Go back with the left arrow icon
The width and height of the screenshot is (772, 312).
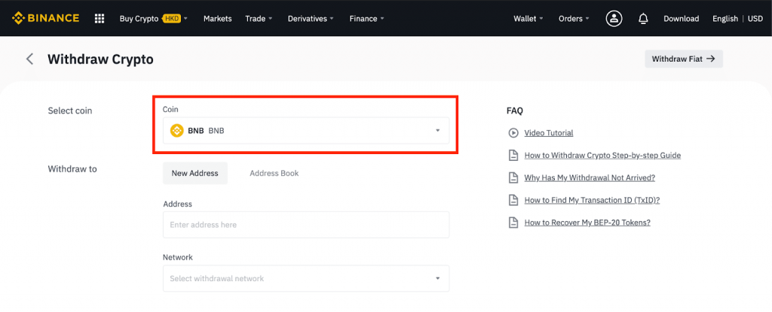(30, 59)
